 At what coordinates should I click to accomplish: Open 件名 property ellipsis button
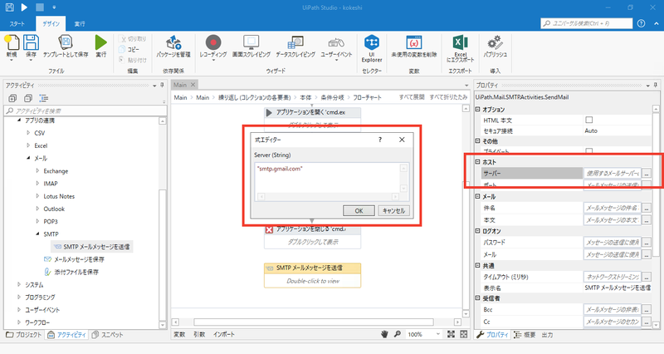tap(647, 208)
